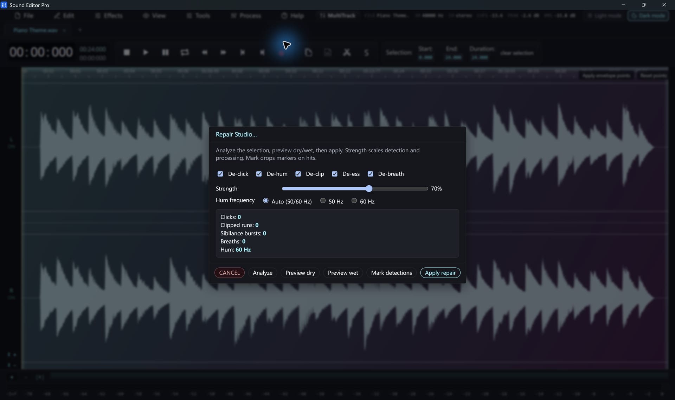Open the Process menu
Viewport: 675px width, 400px height.
pyautogui.click(x=246, y=16)
